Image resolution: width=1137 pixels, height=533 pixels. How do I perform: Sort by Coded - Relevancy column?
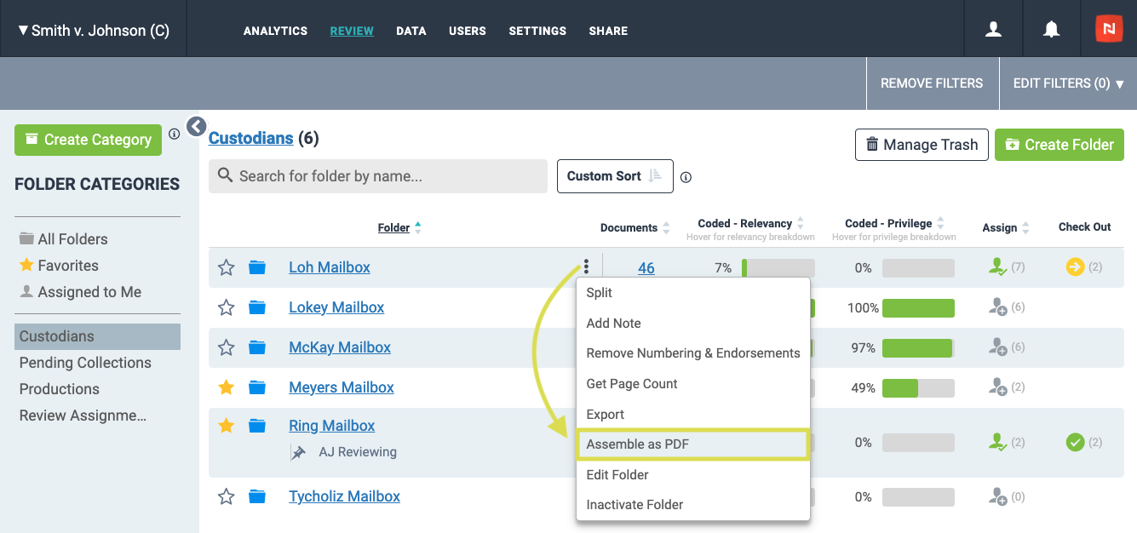click(x=750, y=223)
